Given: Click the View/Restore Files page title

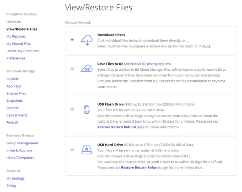Looking at the screenshot, I should pyautogui.click(x=99, y=7).
